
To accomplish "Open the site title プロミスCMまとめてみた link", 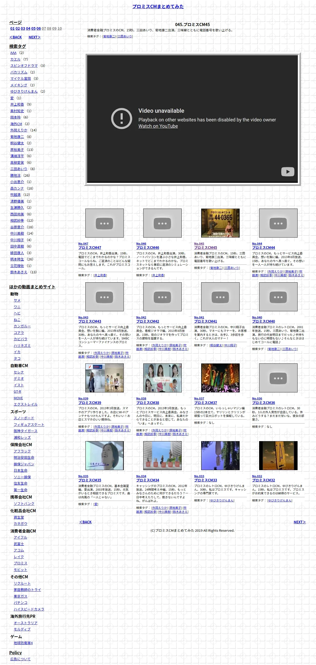I will [158, 7].
